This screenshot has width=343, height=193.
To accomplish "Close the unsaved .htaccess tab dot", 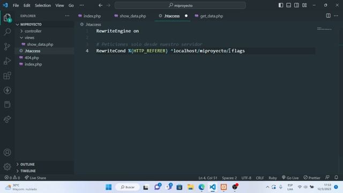I will coord(186,16).
